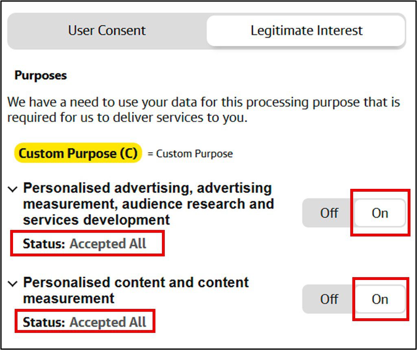This screenshot has height=350, width=417.
Task: Set personalised content measurement to Off
Action: 329,299
